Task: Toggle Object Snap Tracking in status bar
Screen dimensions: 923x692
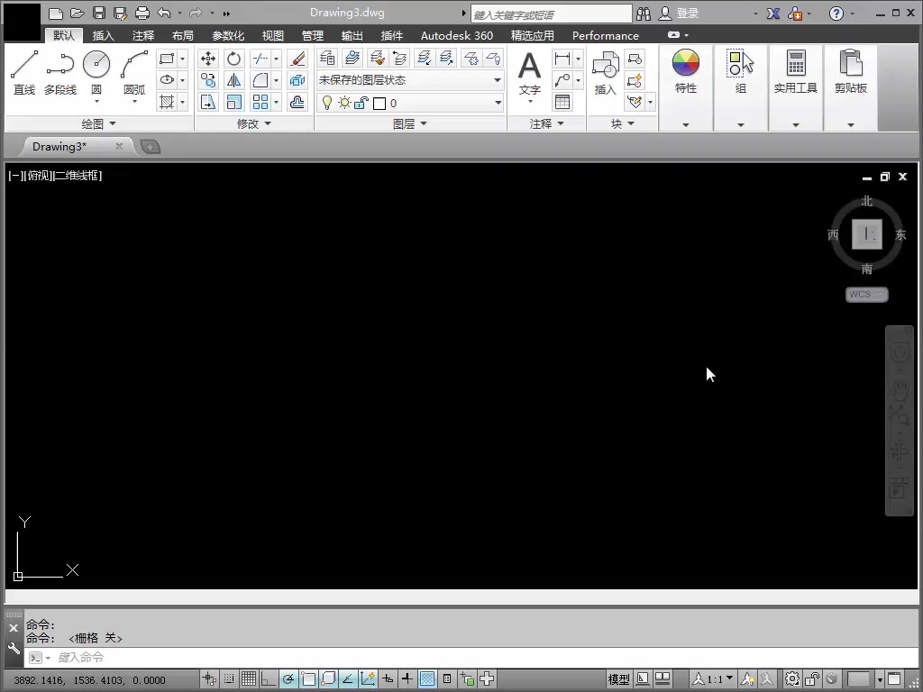Action: [x=348, y=679]
